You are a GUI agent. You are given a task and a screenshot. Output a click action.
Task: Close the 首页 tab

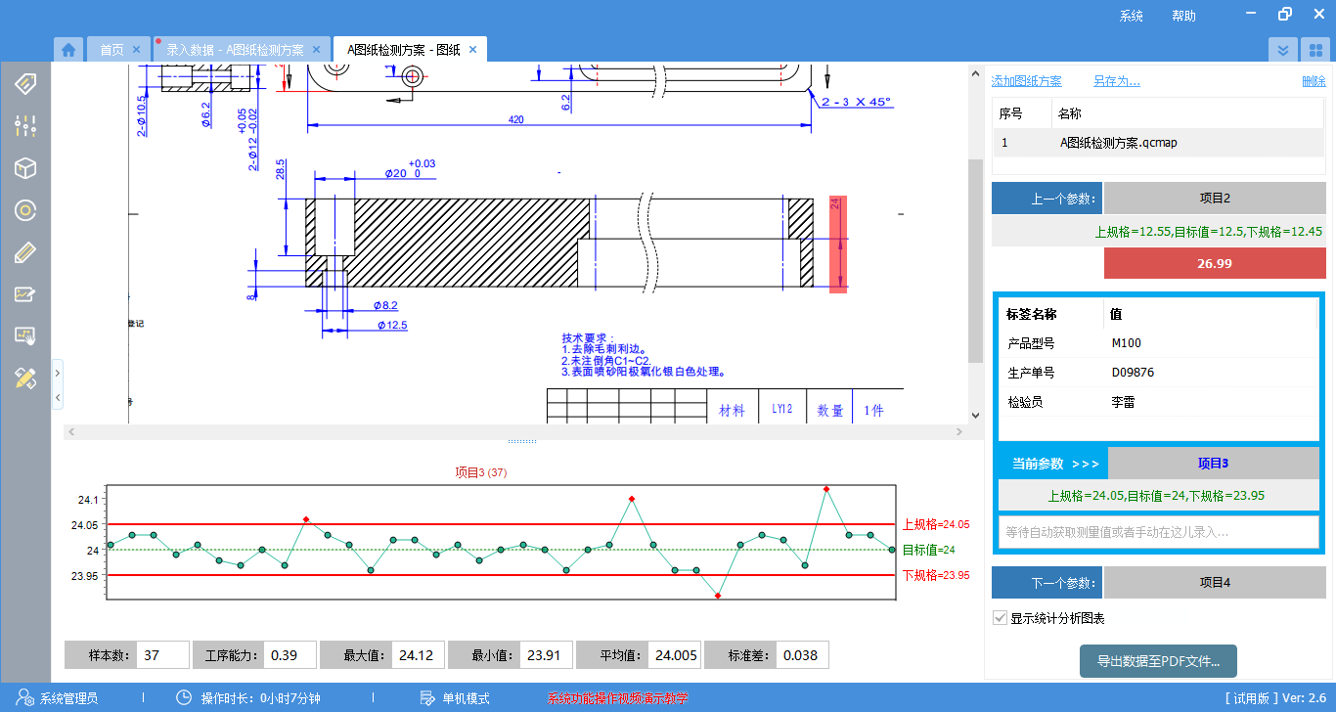tap(136, 50)
